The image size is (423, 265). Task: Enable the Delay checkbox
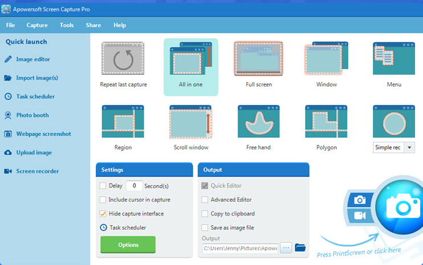[x=103, y=186]
